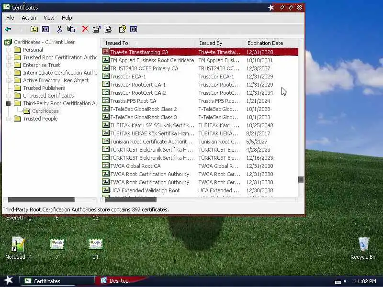Open the Action menu
Viewport: 383px width, 287px height.
(x=29, y=18)
